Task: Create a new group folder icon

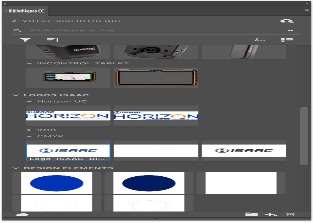Action: pos(252,214)
